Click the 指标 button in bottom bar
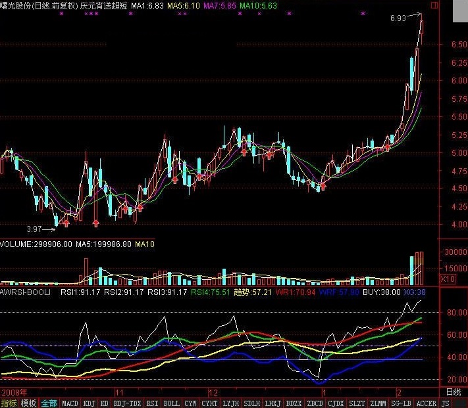Viewport: 468px width, 408px height. [x=9, y=403]
